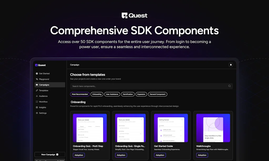Click the New Campaign button
Image resolution: width=269 pixels, height=161 pixels.
(50, 154)
